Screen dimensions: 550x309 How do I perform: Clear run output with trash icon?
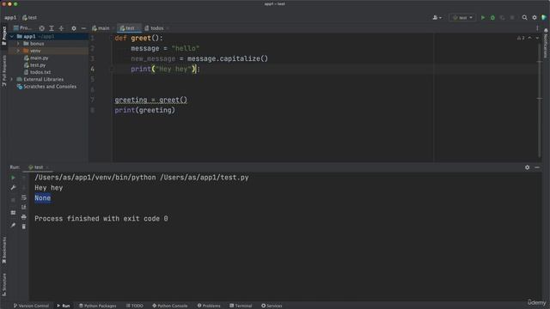click(x=23, y=227)
